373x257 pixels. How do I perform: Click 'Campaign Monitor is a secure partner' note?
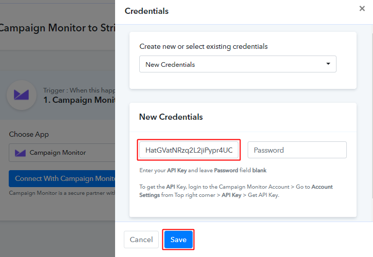point(62,193)
